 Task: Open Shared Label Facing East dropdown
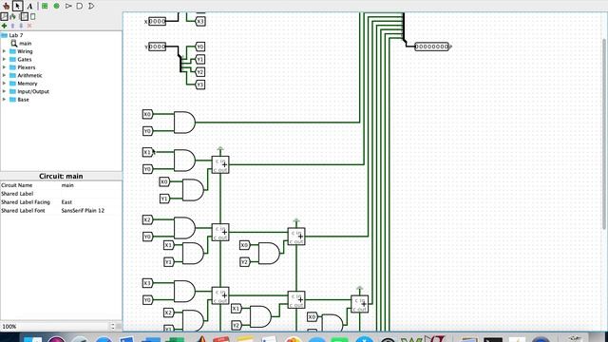tap(91, 202)
